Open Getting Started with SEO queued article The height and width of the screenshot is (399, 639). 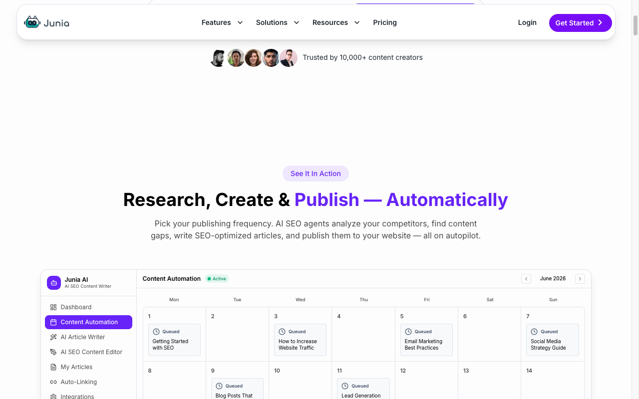(x=174, y=340)
